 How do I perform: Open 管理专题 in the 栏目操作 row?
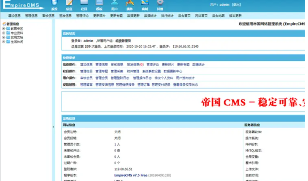click(x=101, y=71)
